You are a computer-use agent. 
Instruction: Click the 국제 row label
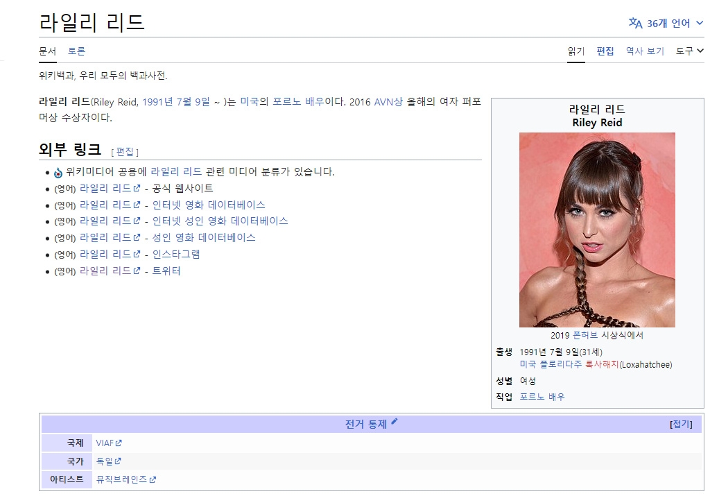[75, 443]
